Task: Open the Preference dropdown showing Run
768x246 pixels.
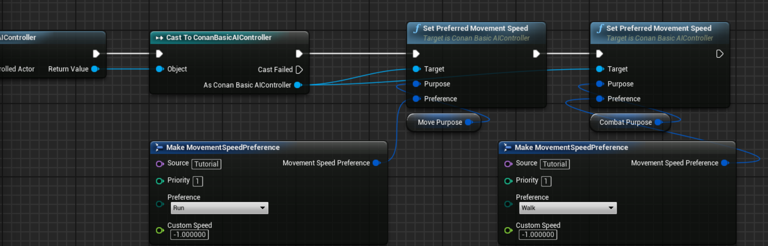Action: pos(219,208)
